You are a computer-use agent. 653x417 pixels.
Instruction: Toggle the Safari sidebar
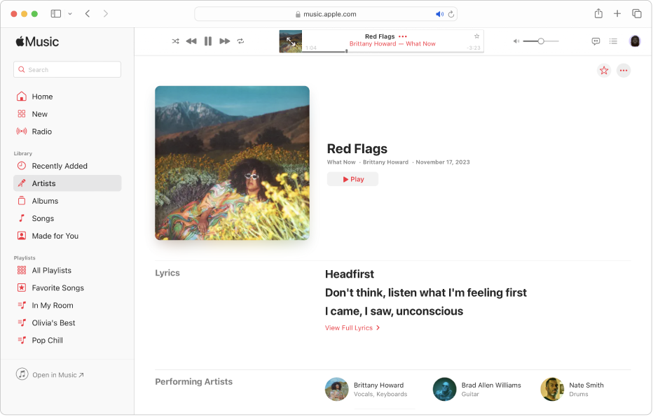click(x=56, y=14)
